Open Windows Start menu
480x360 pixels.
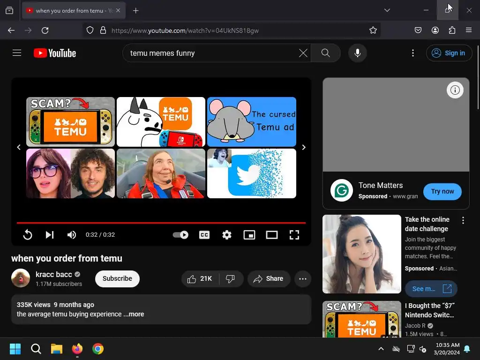coord(15,349)
